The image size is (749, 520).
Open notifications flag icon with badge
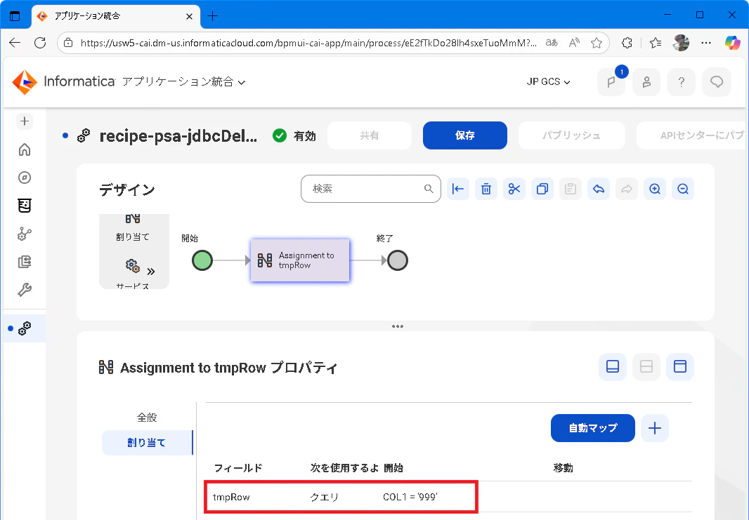[611, 82]
